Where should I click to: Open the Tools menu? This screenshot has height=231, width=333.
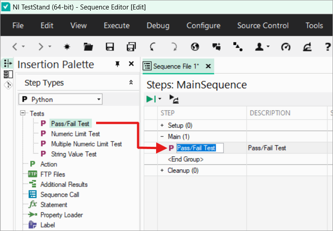click(x=314, y=26)
